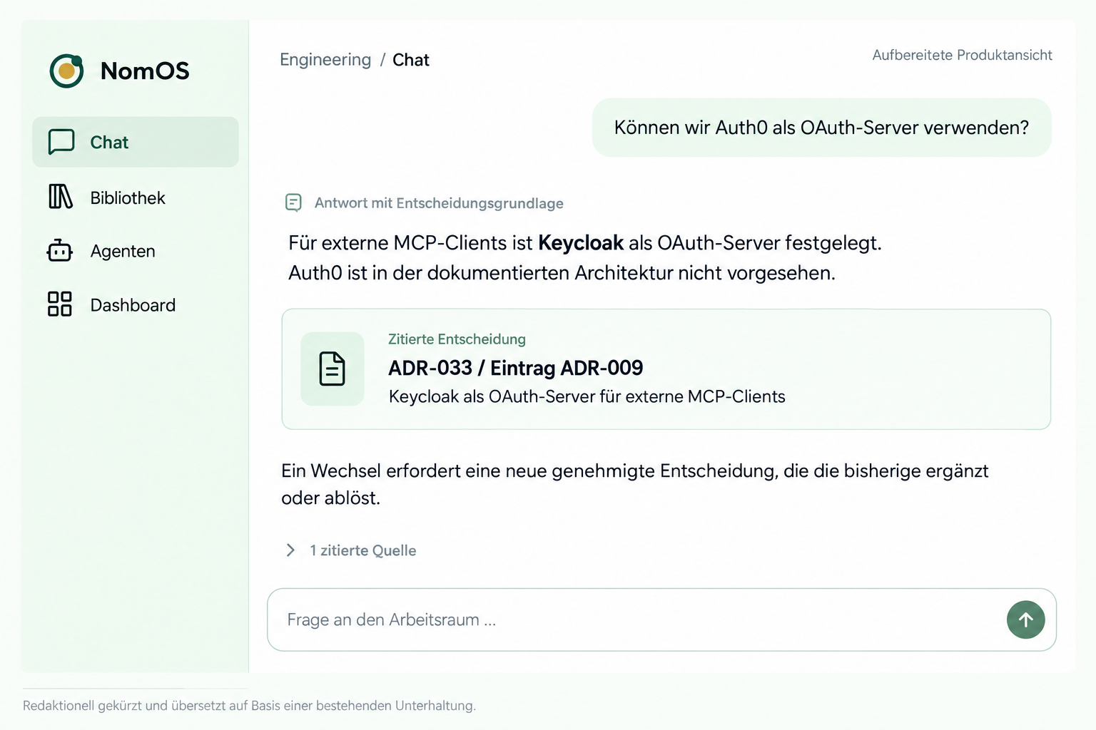Click the NomOS brand name
This screenshot has height=730, width=1096.
[x=145, y=71]
